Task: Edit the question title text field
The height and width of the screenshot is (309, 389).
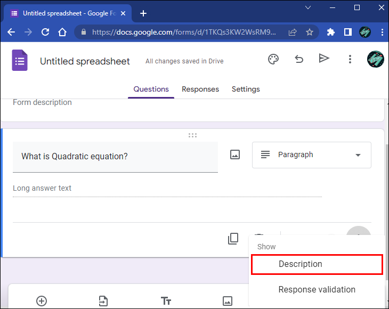Action: [x=115, y=157]
